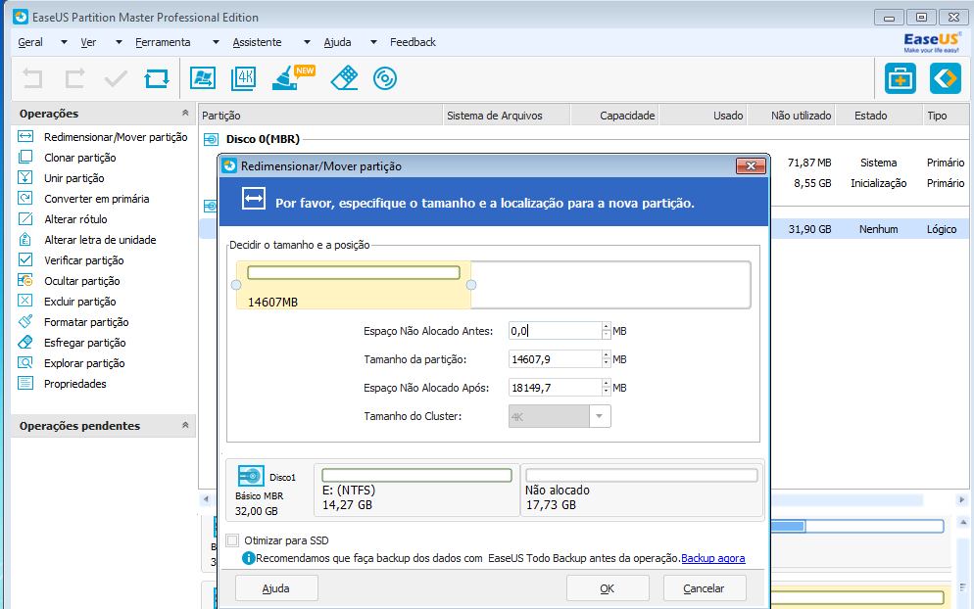Click the Refresh toolbar icon

click(x=157, y=79)
